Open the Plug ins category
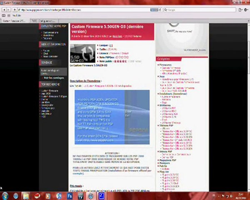This screenshot has width=250, height=200. pos(164,172)
